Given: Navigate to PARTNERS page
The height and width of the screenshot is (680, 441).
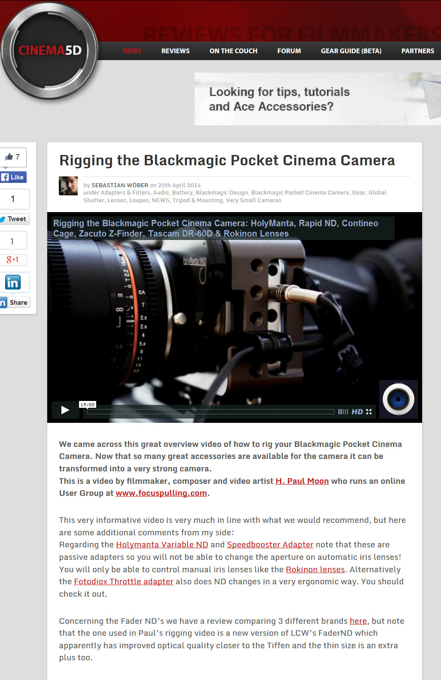Looking at the screenshot, I should [418, 51].
